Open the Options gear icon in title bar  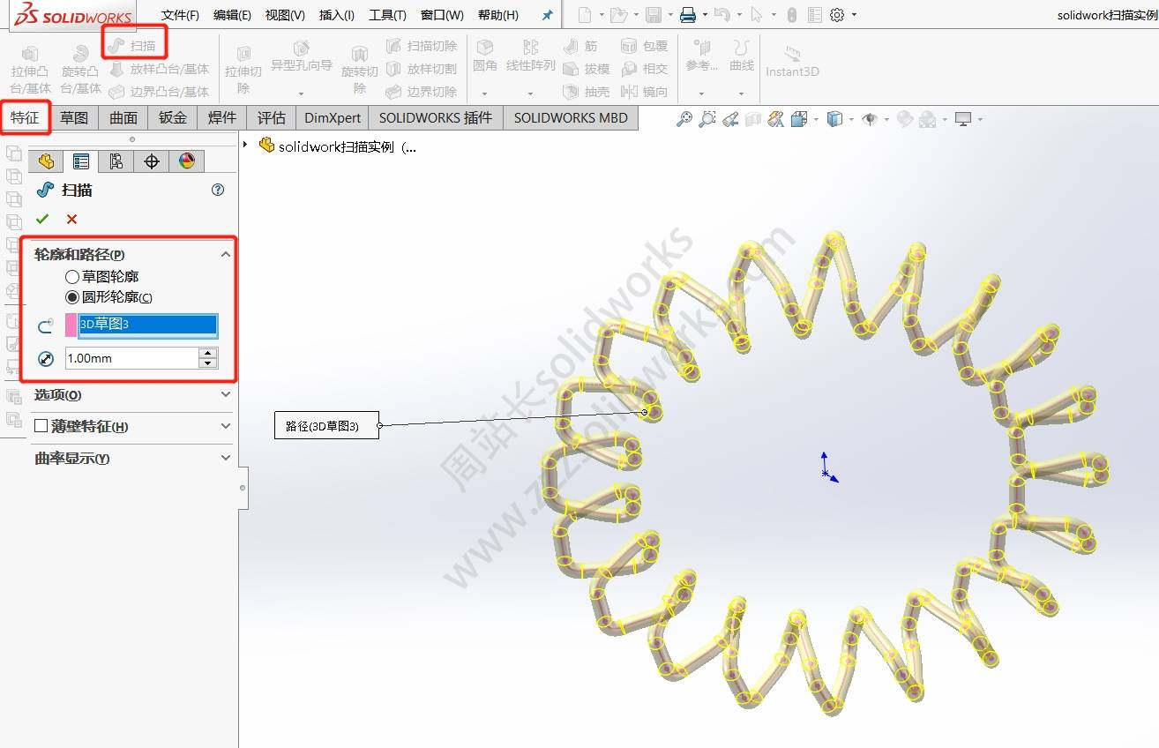(837, 15)
